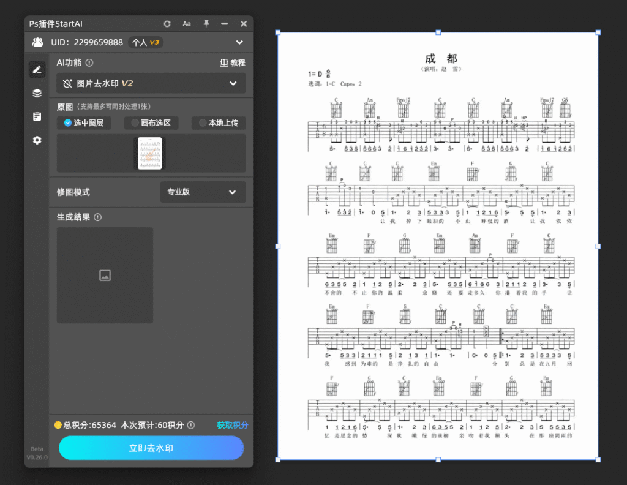The image size is (627, 485).
Task: Click the source image thumbnail preview
Action: coord(150,153)
